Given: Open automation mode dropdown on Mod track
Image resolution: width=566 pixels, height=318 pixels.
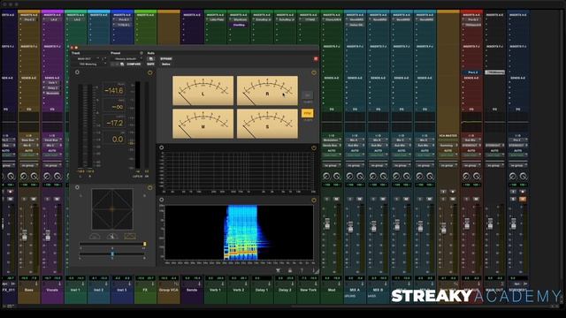Looking at the screenshot, I should pyautogui.click(x=332, y=155).
